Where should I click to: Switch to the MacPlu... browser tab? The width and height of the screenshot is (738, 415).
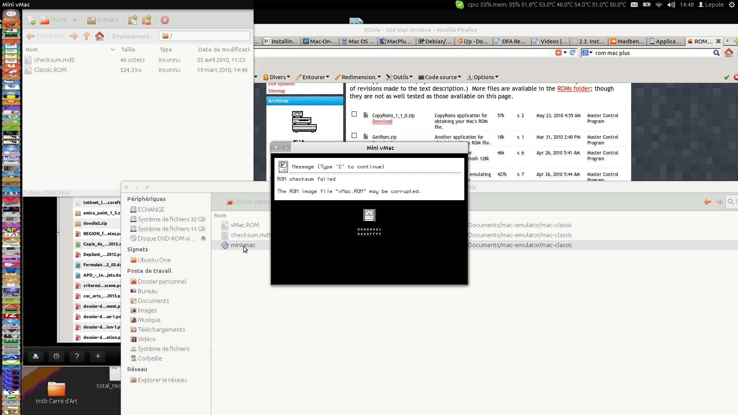(396, 41)
